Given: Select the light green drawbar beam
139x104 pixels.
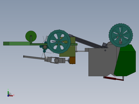Looking at the screenshot, I should pyautogui.click(x=17, y=43).
